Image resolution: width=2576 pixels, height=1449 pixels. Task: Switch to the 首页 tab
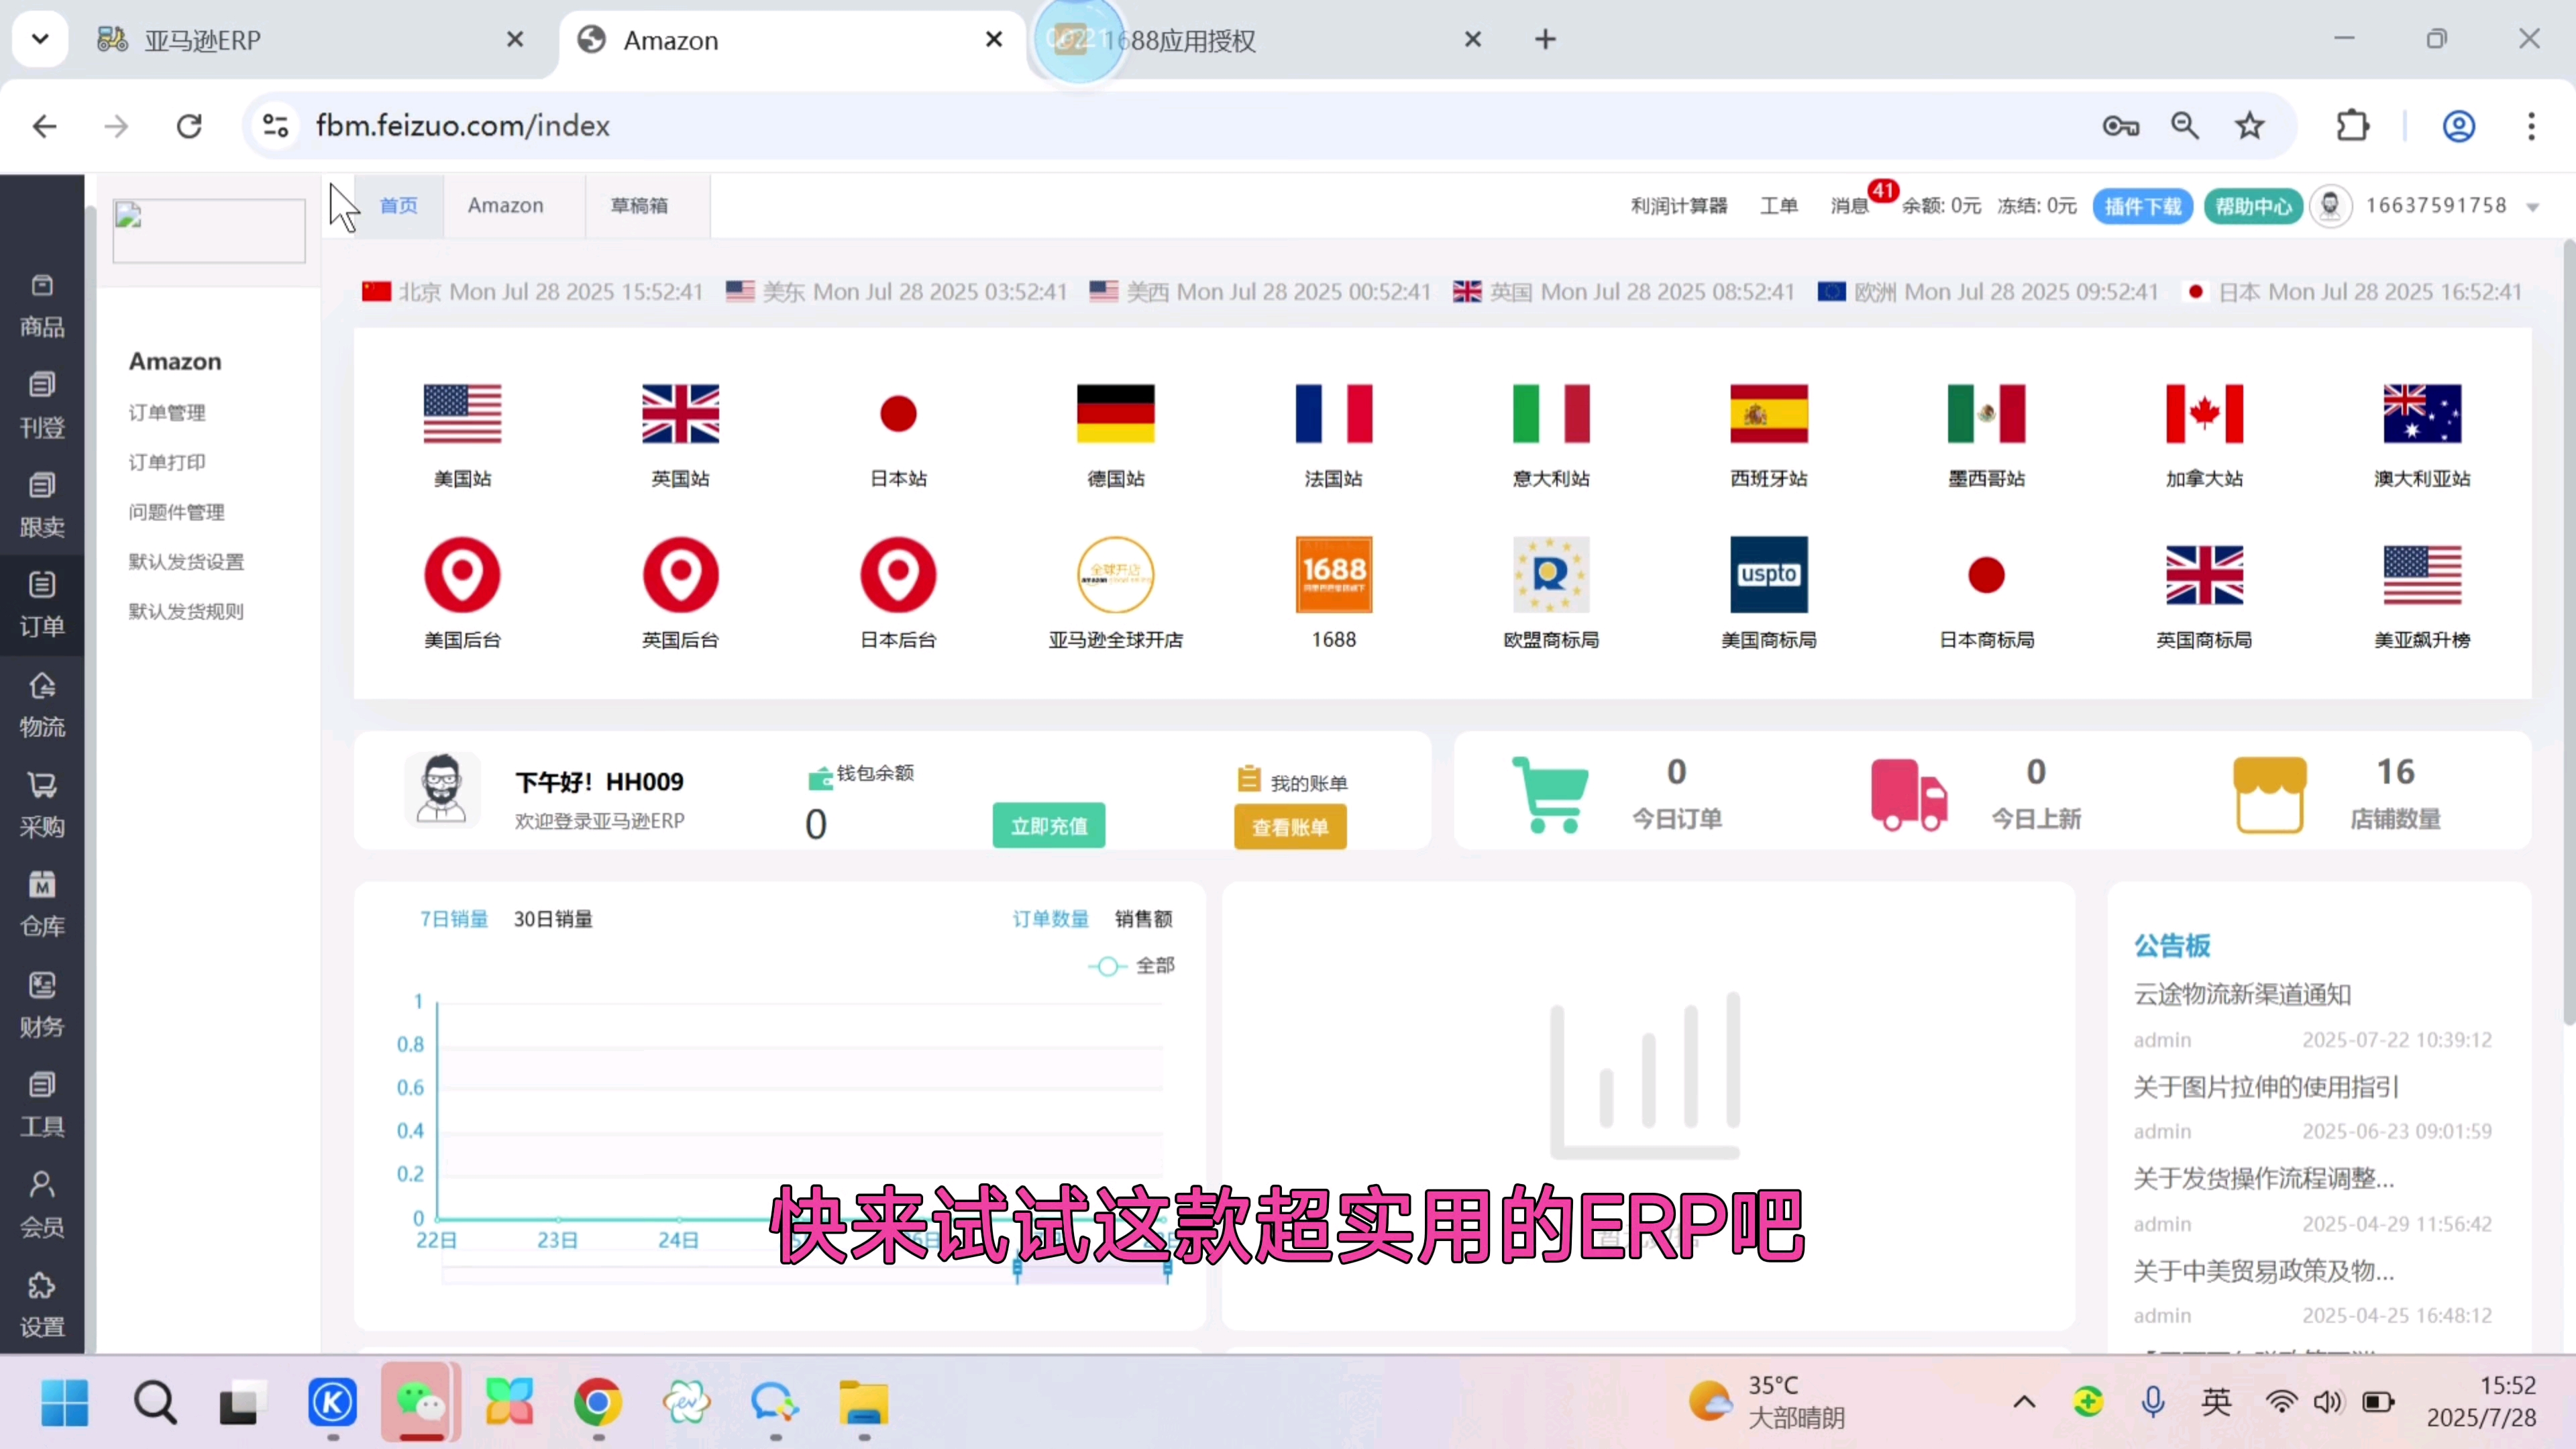pos(399,206)
